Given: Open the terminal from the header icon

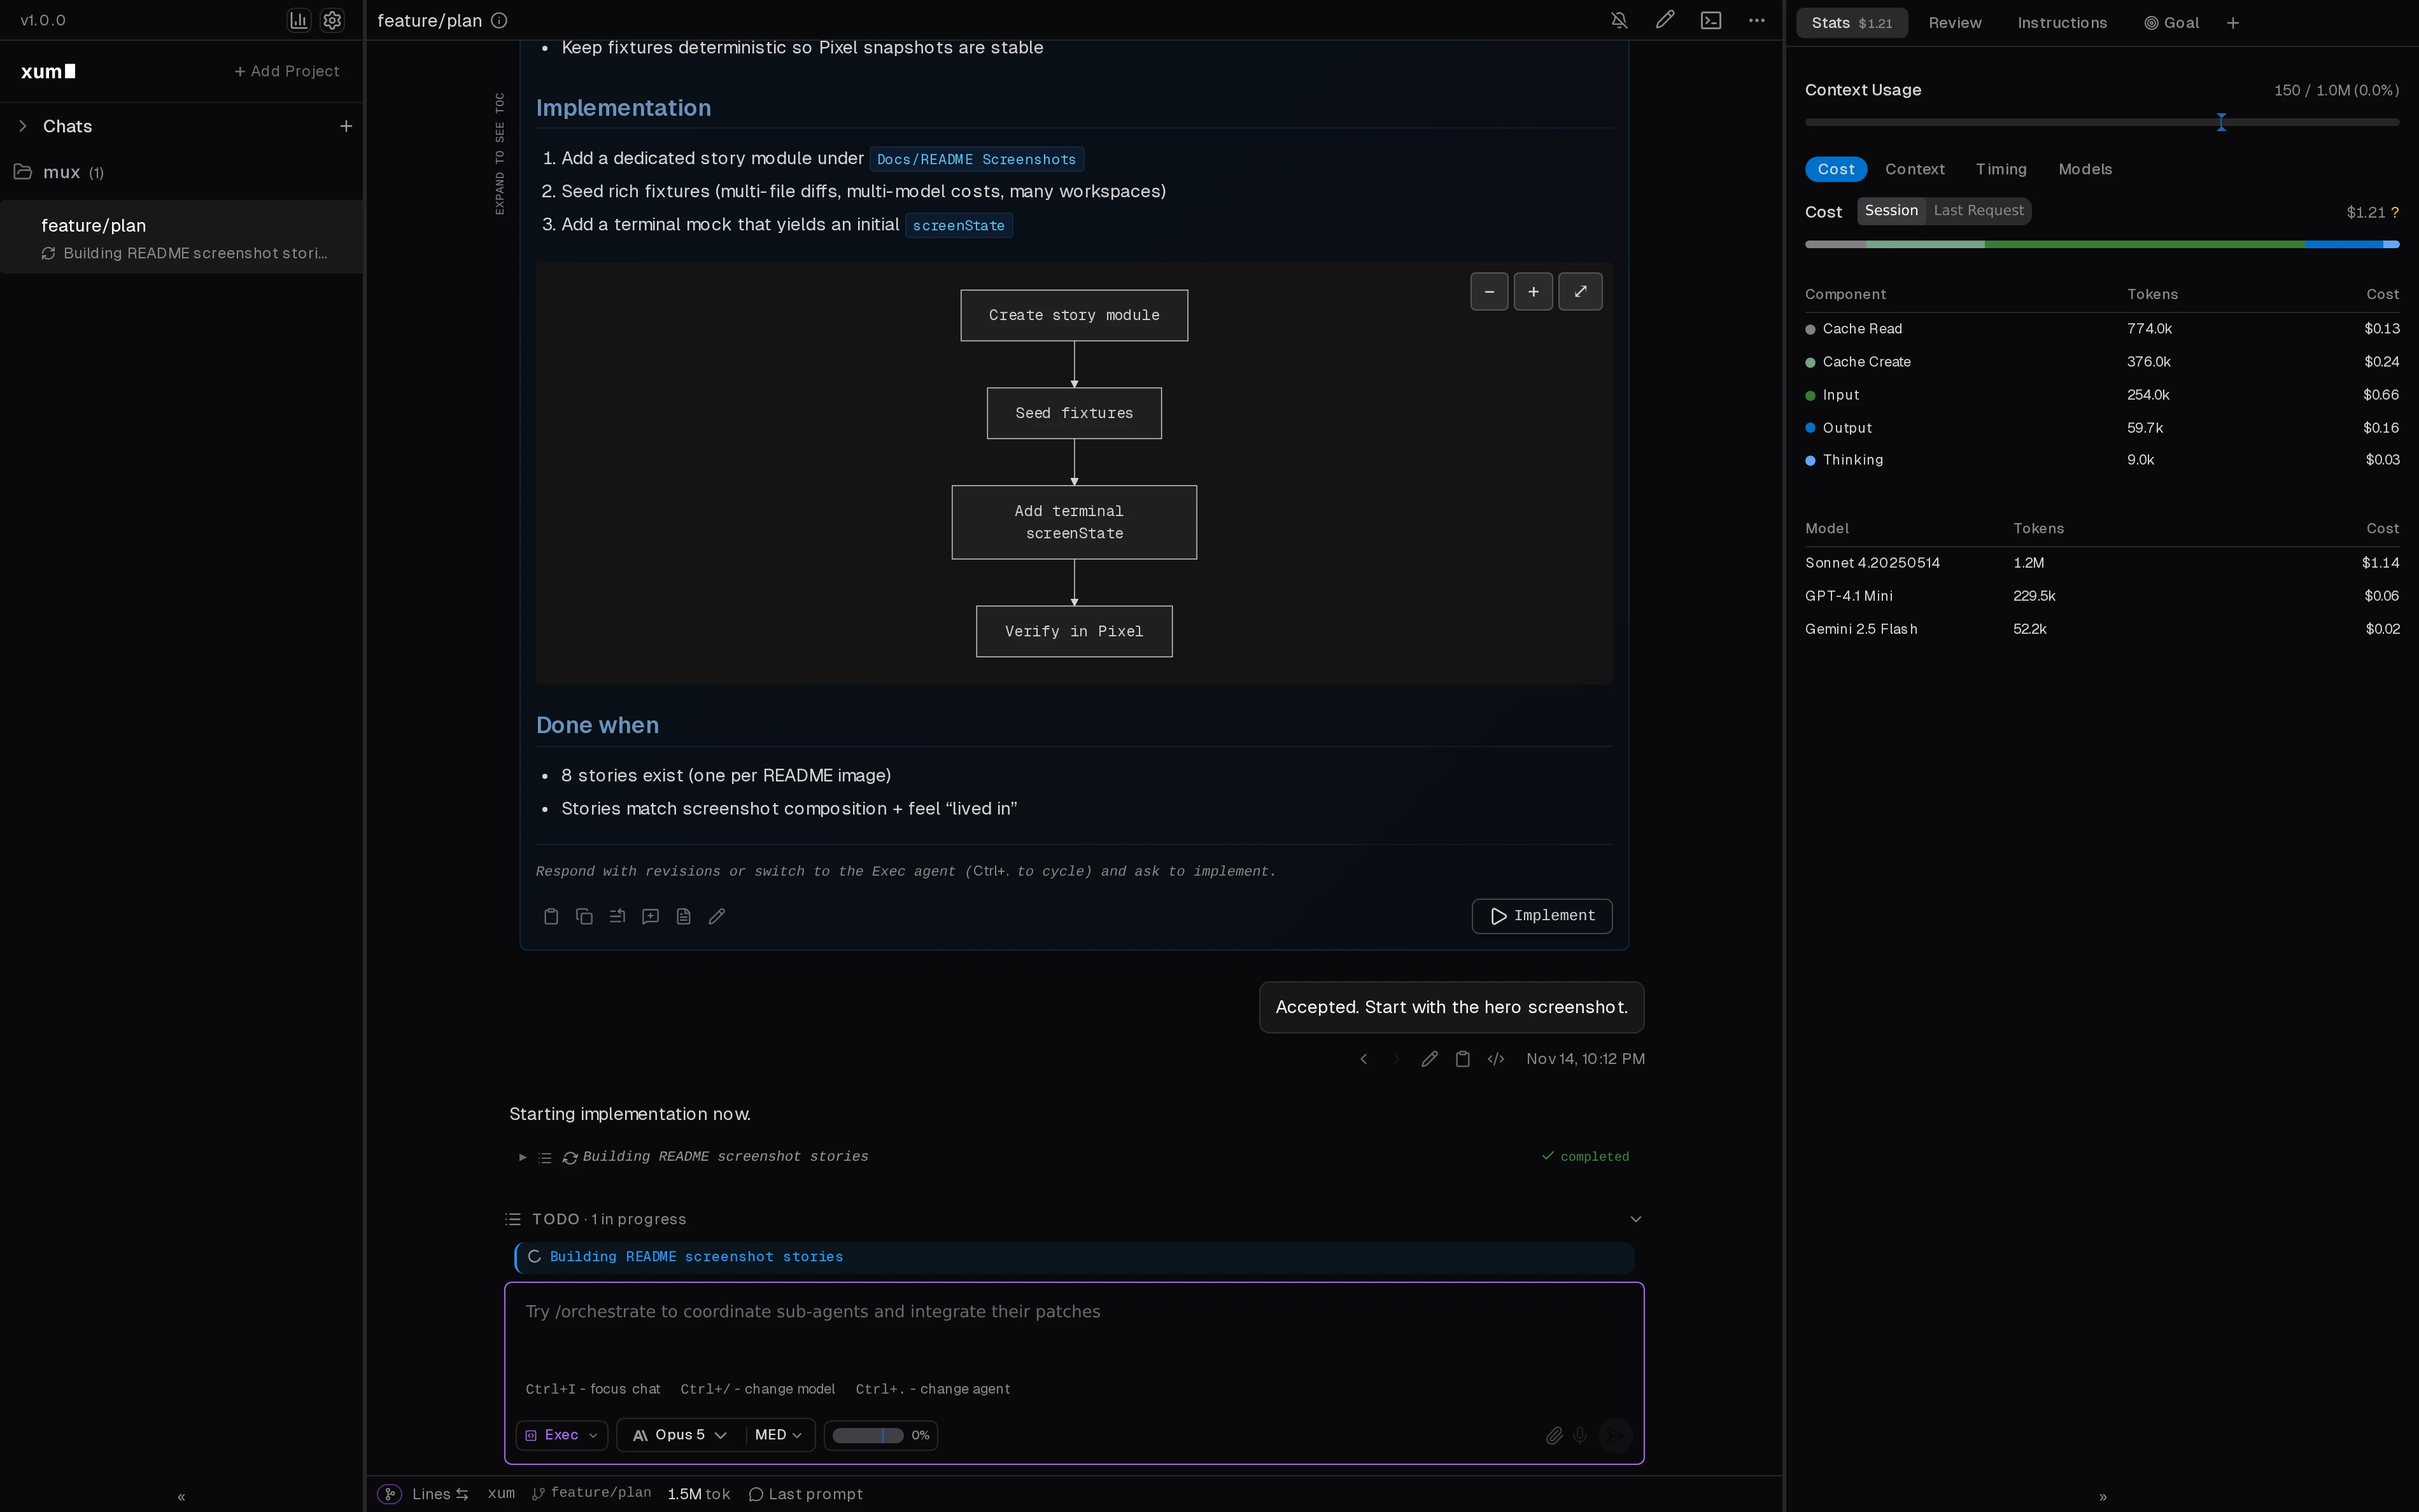Looking at the screenshot, I should (1710, 20).
